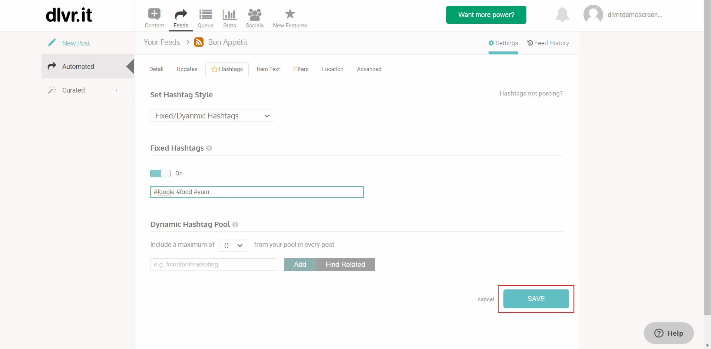Click the page vertical scrollbar
This screenshot has width=711, height=349.
pos(707,157)
